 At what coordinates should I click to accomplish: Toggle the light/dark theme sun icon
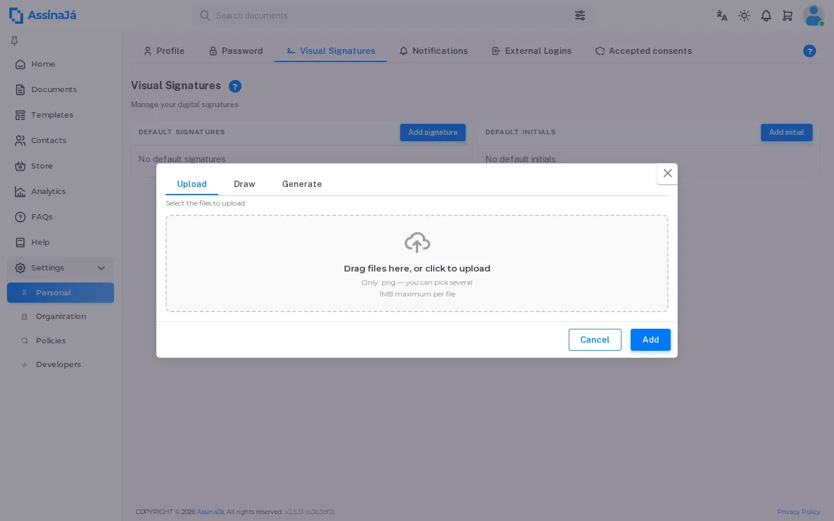pyautogui.click(x=744, y=16)
